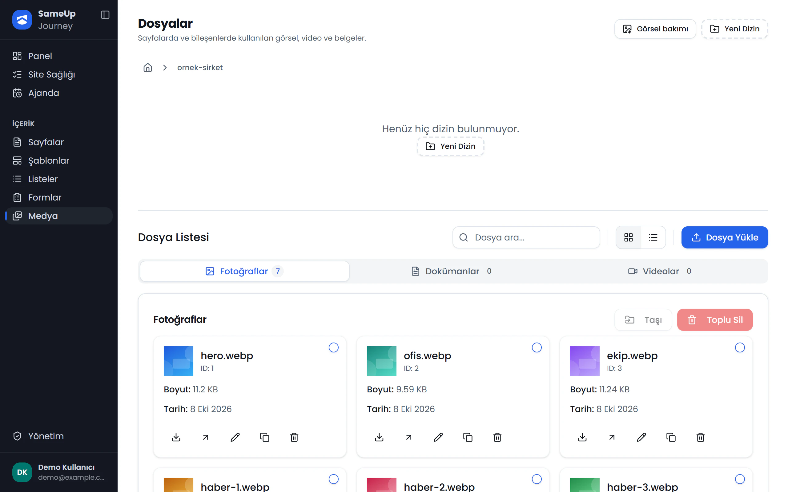788x492 pixels.
Task: Collapse the sidebar with the panel icon
Action: [105, 15]
